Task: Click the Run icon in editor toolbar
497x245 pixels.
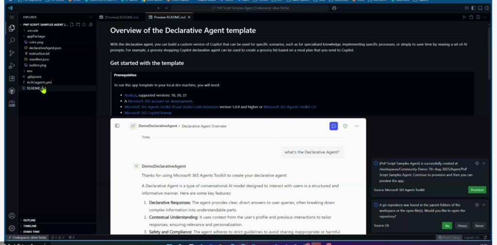Action: click(464, 17)
